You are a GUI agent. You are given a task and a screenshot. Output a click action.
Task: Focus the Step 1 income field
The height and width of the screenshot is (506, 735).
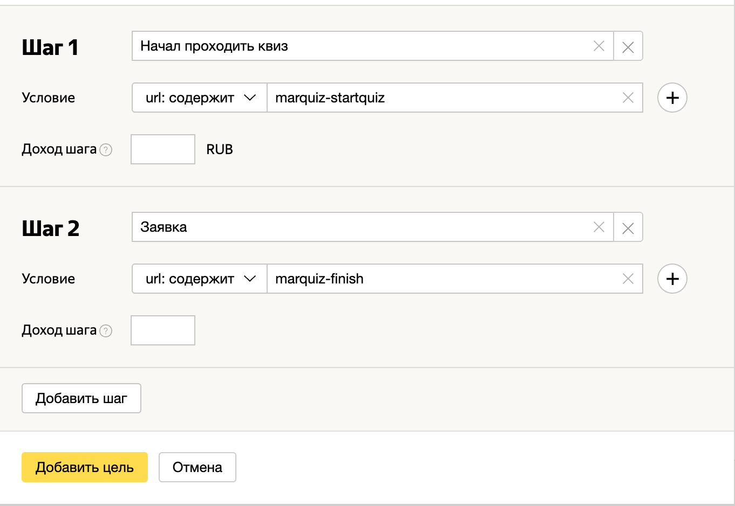(163, 149)
